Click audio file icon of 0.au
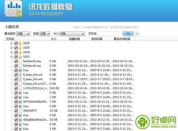 pos(20,70)
